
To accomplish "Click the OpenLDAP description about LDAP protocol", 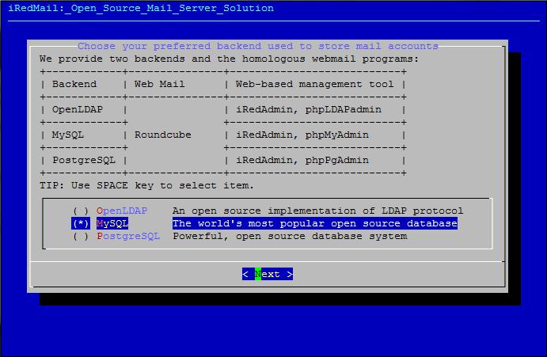I will click(x=317, y=211).
